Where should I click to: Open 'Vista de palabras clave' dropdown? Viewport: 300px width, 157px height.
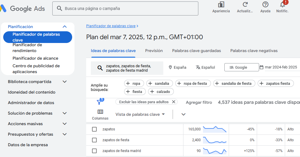tap(140, 114)
